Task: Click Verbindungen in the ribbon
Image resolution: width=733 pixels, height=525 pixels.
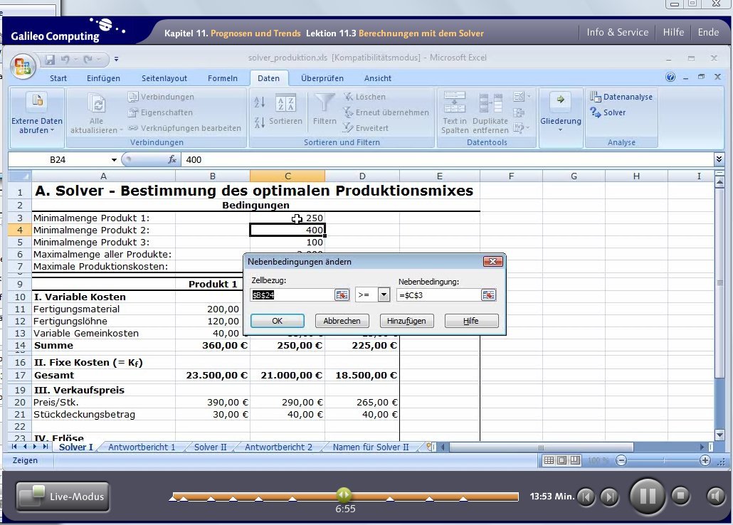Action: click(x=162, y=97)
